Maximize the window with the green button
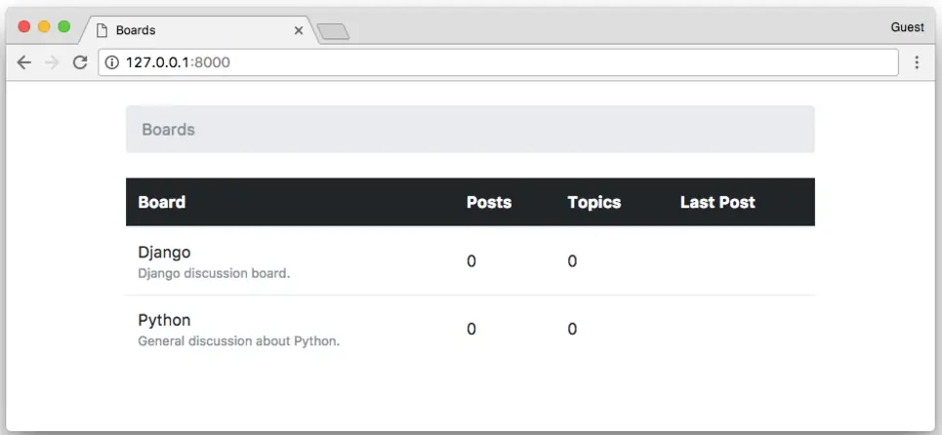Screen dimensions: 942x435 pyautogui.click(x=63, y=26)
